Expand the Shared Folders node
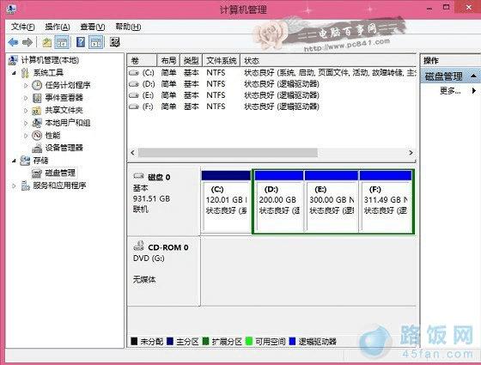This screenshot has width=481, height=365. tap(26, 111)
